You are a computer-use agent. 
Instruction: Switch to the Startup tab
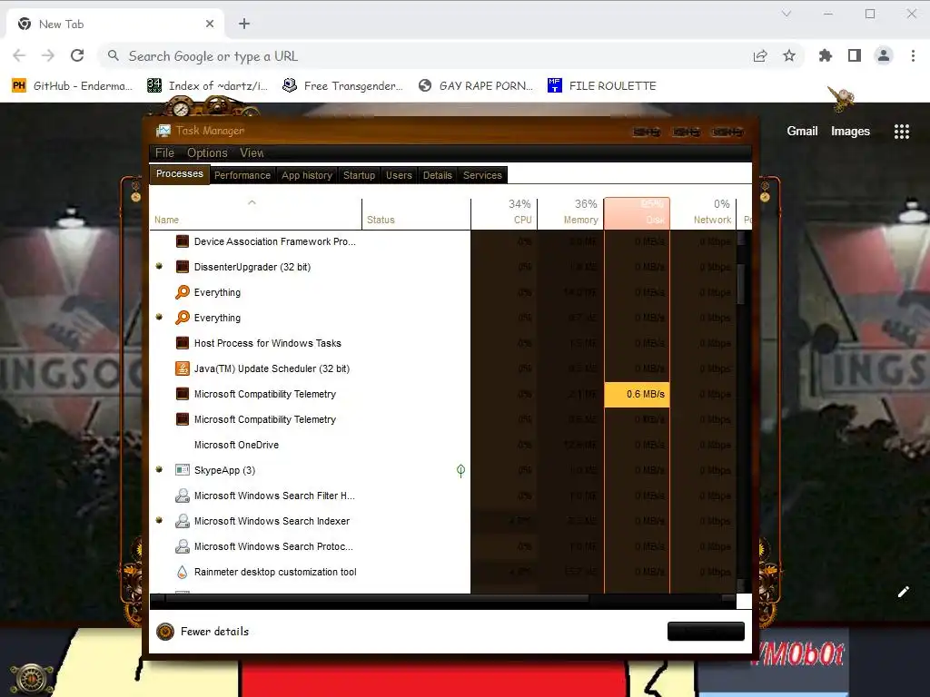tap(359, 175)
